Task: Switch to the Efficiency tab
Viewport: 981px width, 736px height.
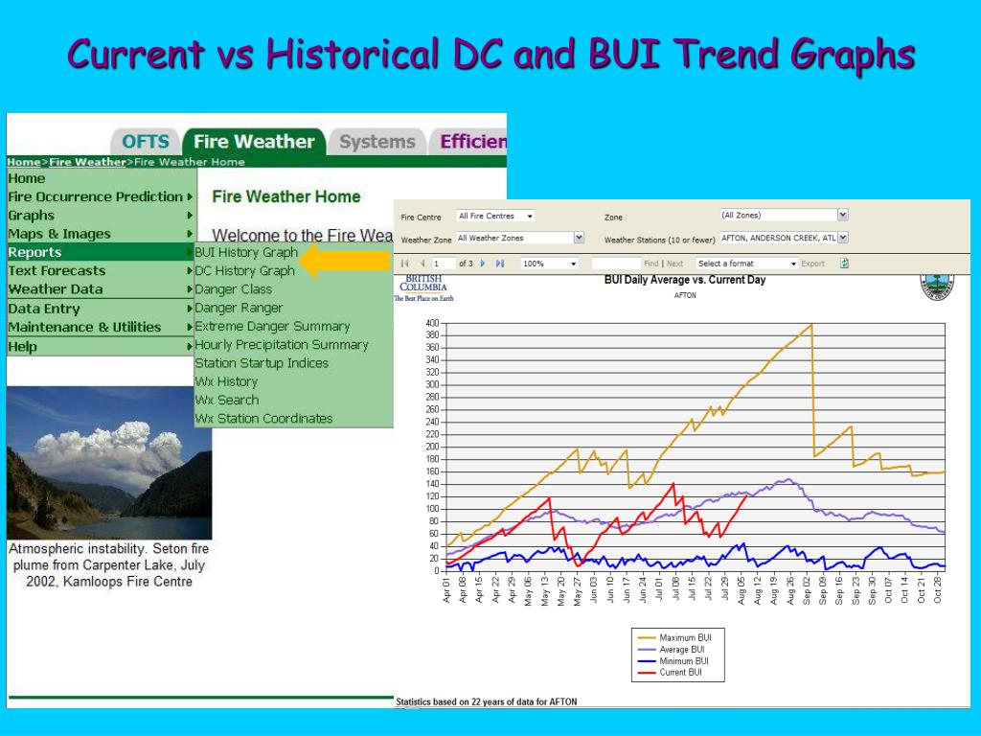Action: [x=468, y=142]
